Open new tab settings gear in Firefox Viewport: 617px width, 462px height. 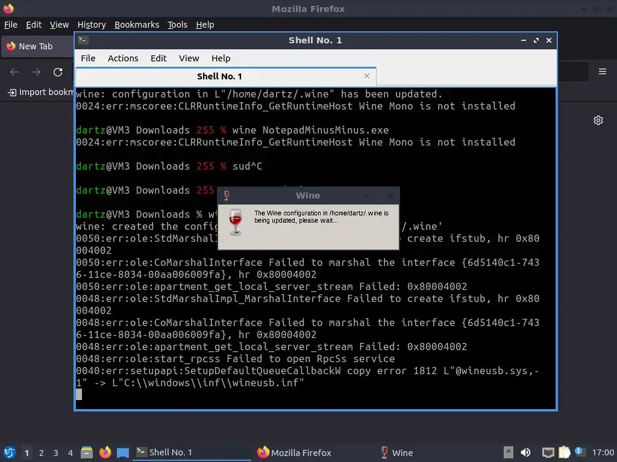tap(598, 120)
